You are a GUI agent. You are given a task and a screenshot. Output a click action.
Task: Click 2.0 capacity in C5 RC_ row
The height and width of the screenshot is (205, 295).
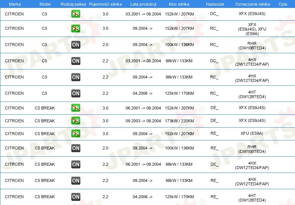point(105,45)
